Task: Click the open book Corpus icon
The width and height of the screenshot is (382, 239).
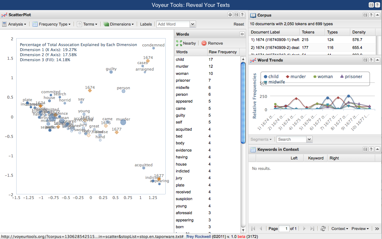Action: click(253, 15)
